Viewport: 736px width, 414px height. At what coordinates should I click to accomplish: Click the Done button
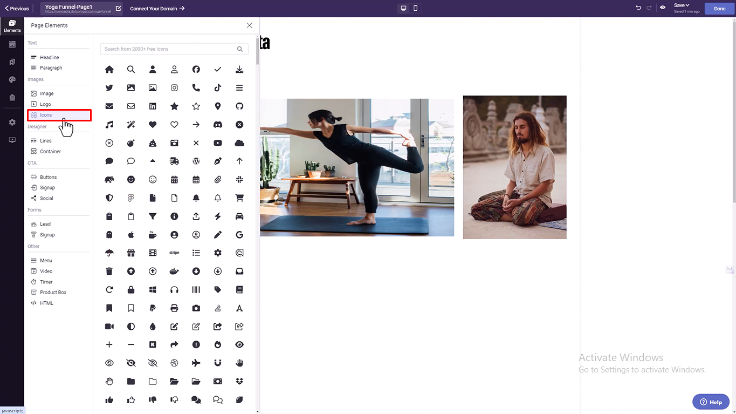pyautogui.click(x=720, y=9)
